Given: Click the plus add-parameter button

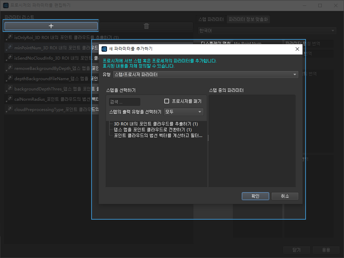Looking at the screenshot, I should [x=51, y=26].
